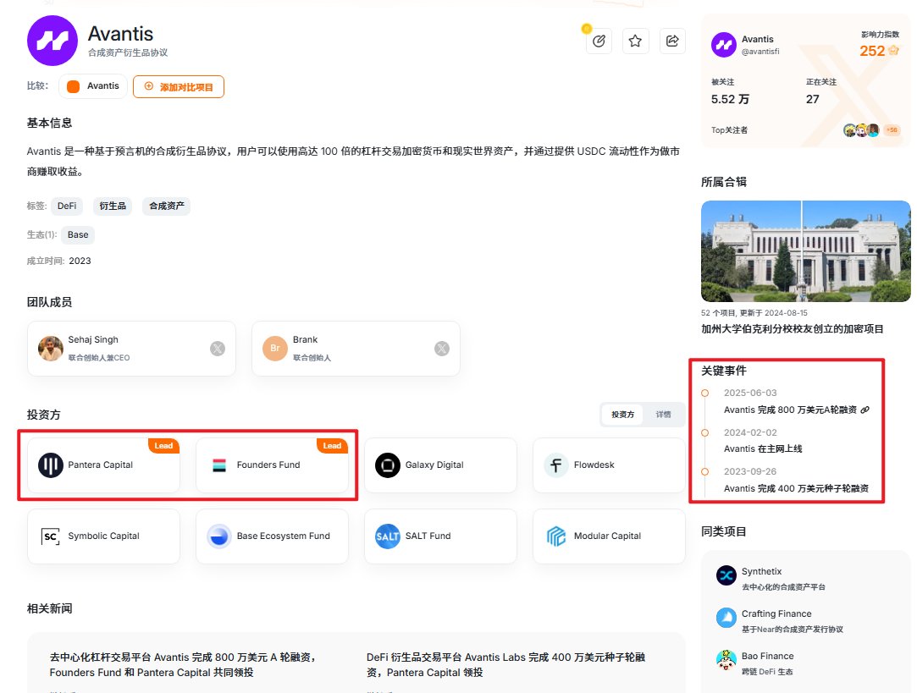Click the following count 27

[x=812, y=99]
